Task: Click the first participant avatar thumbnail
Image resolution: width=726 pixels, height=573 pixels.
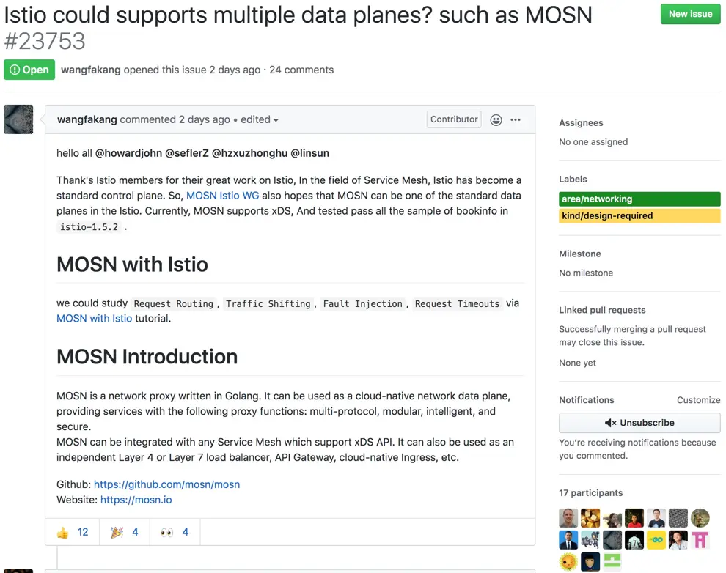Action: point(567,517)
